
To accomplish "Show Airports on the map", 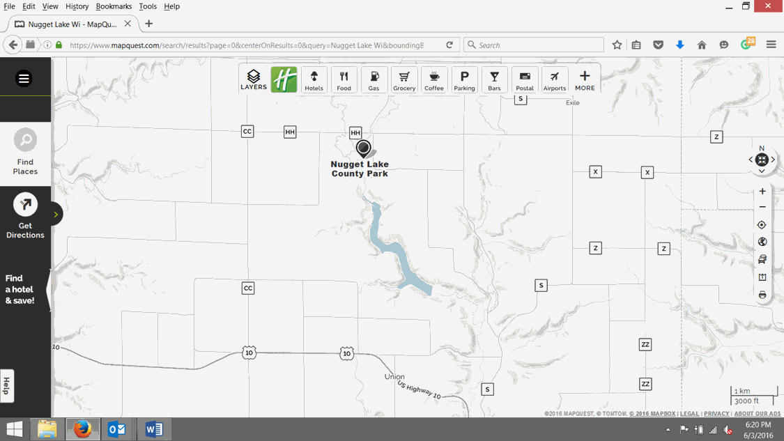I will point(555,79).
